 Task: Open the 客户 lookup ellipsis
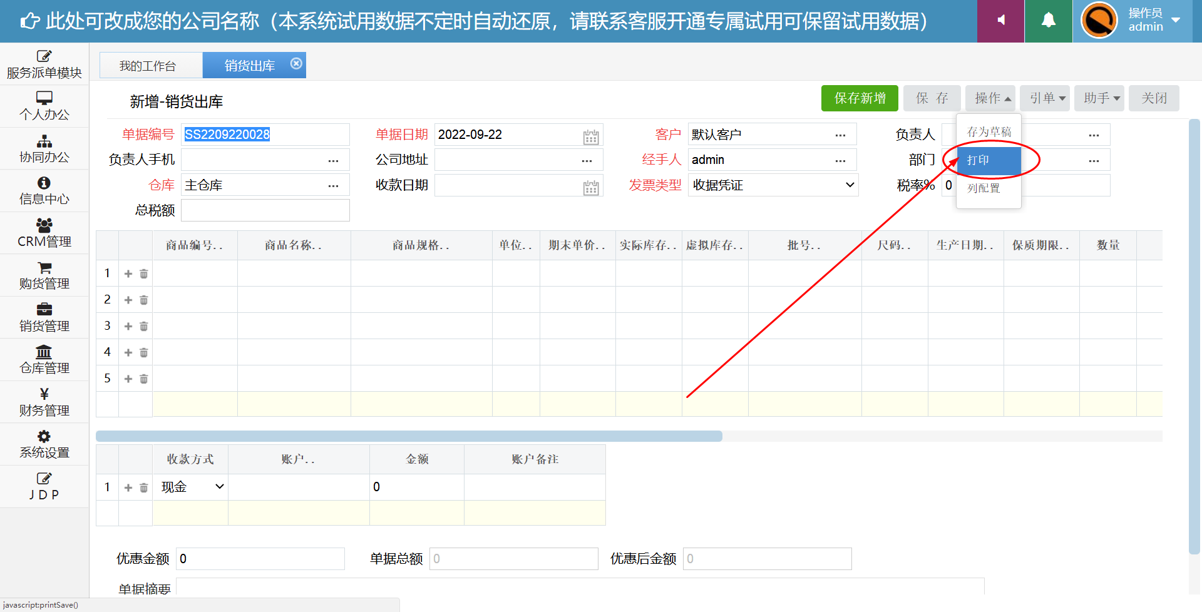[x=840, y=135]
